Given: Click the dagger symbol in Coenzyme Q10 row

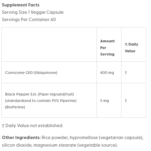Looking at the screenshot, I should (126, 73).
